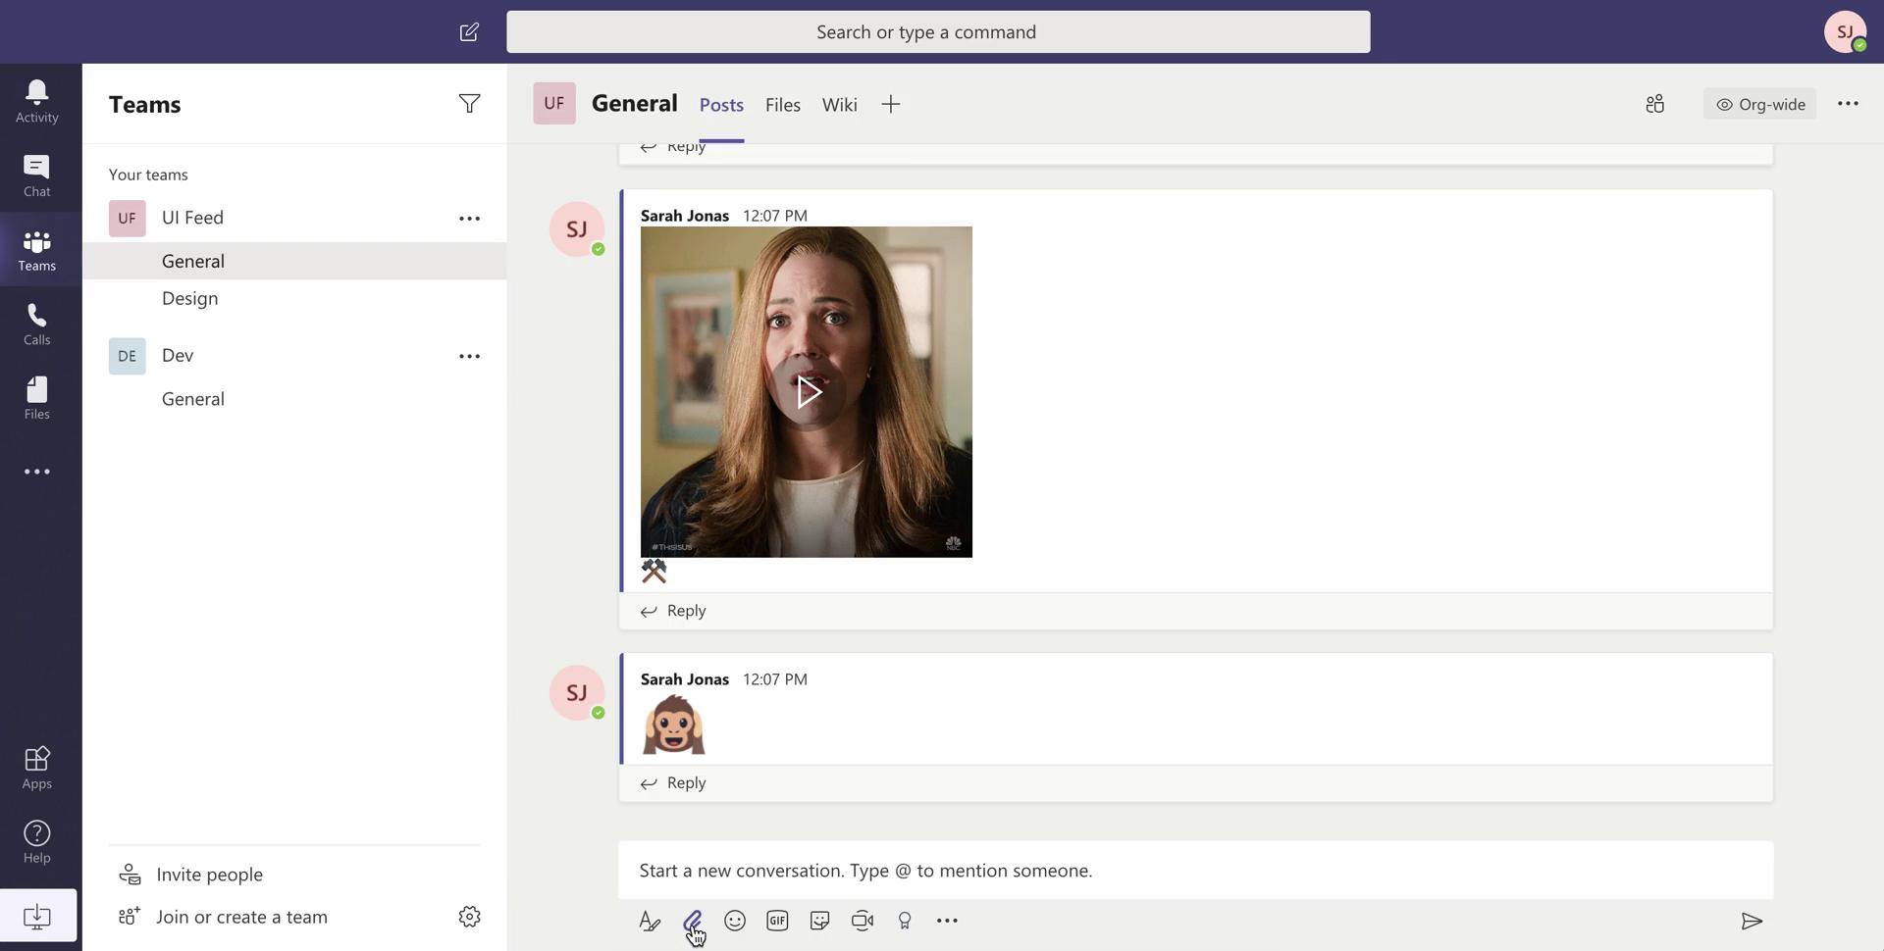Play the GIF video
Screen dimensions: 1884x951
pos(807,392)
